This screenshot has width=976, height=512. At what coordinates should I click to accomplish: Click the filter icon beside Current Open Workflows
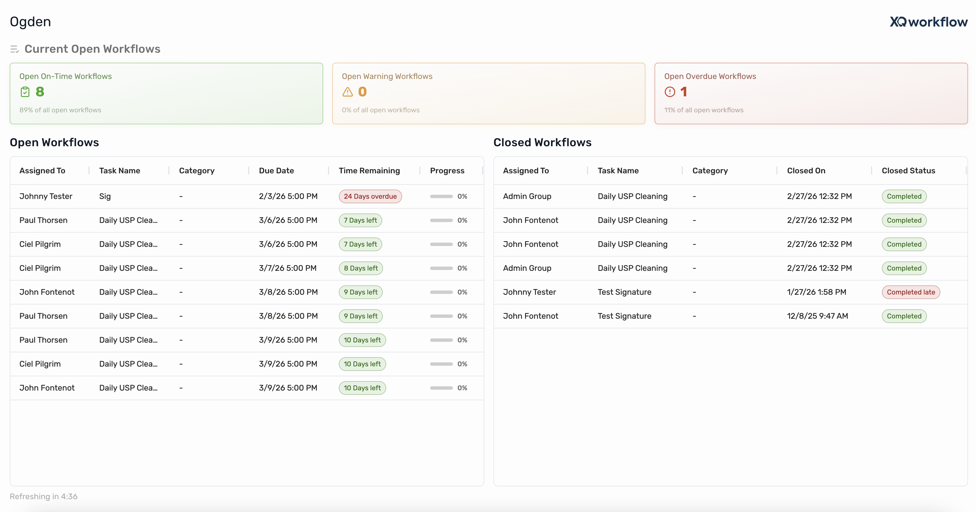(15, 49)
